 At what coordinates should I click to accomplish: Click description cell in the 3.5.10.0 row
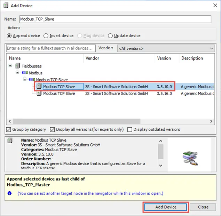tap(197, 87)
